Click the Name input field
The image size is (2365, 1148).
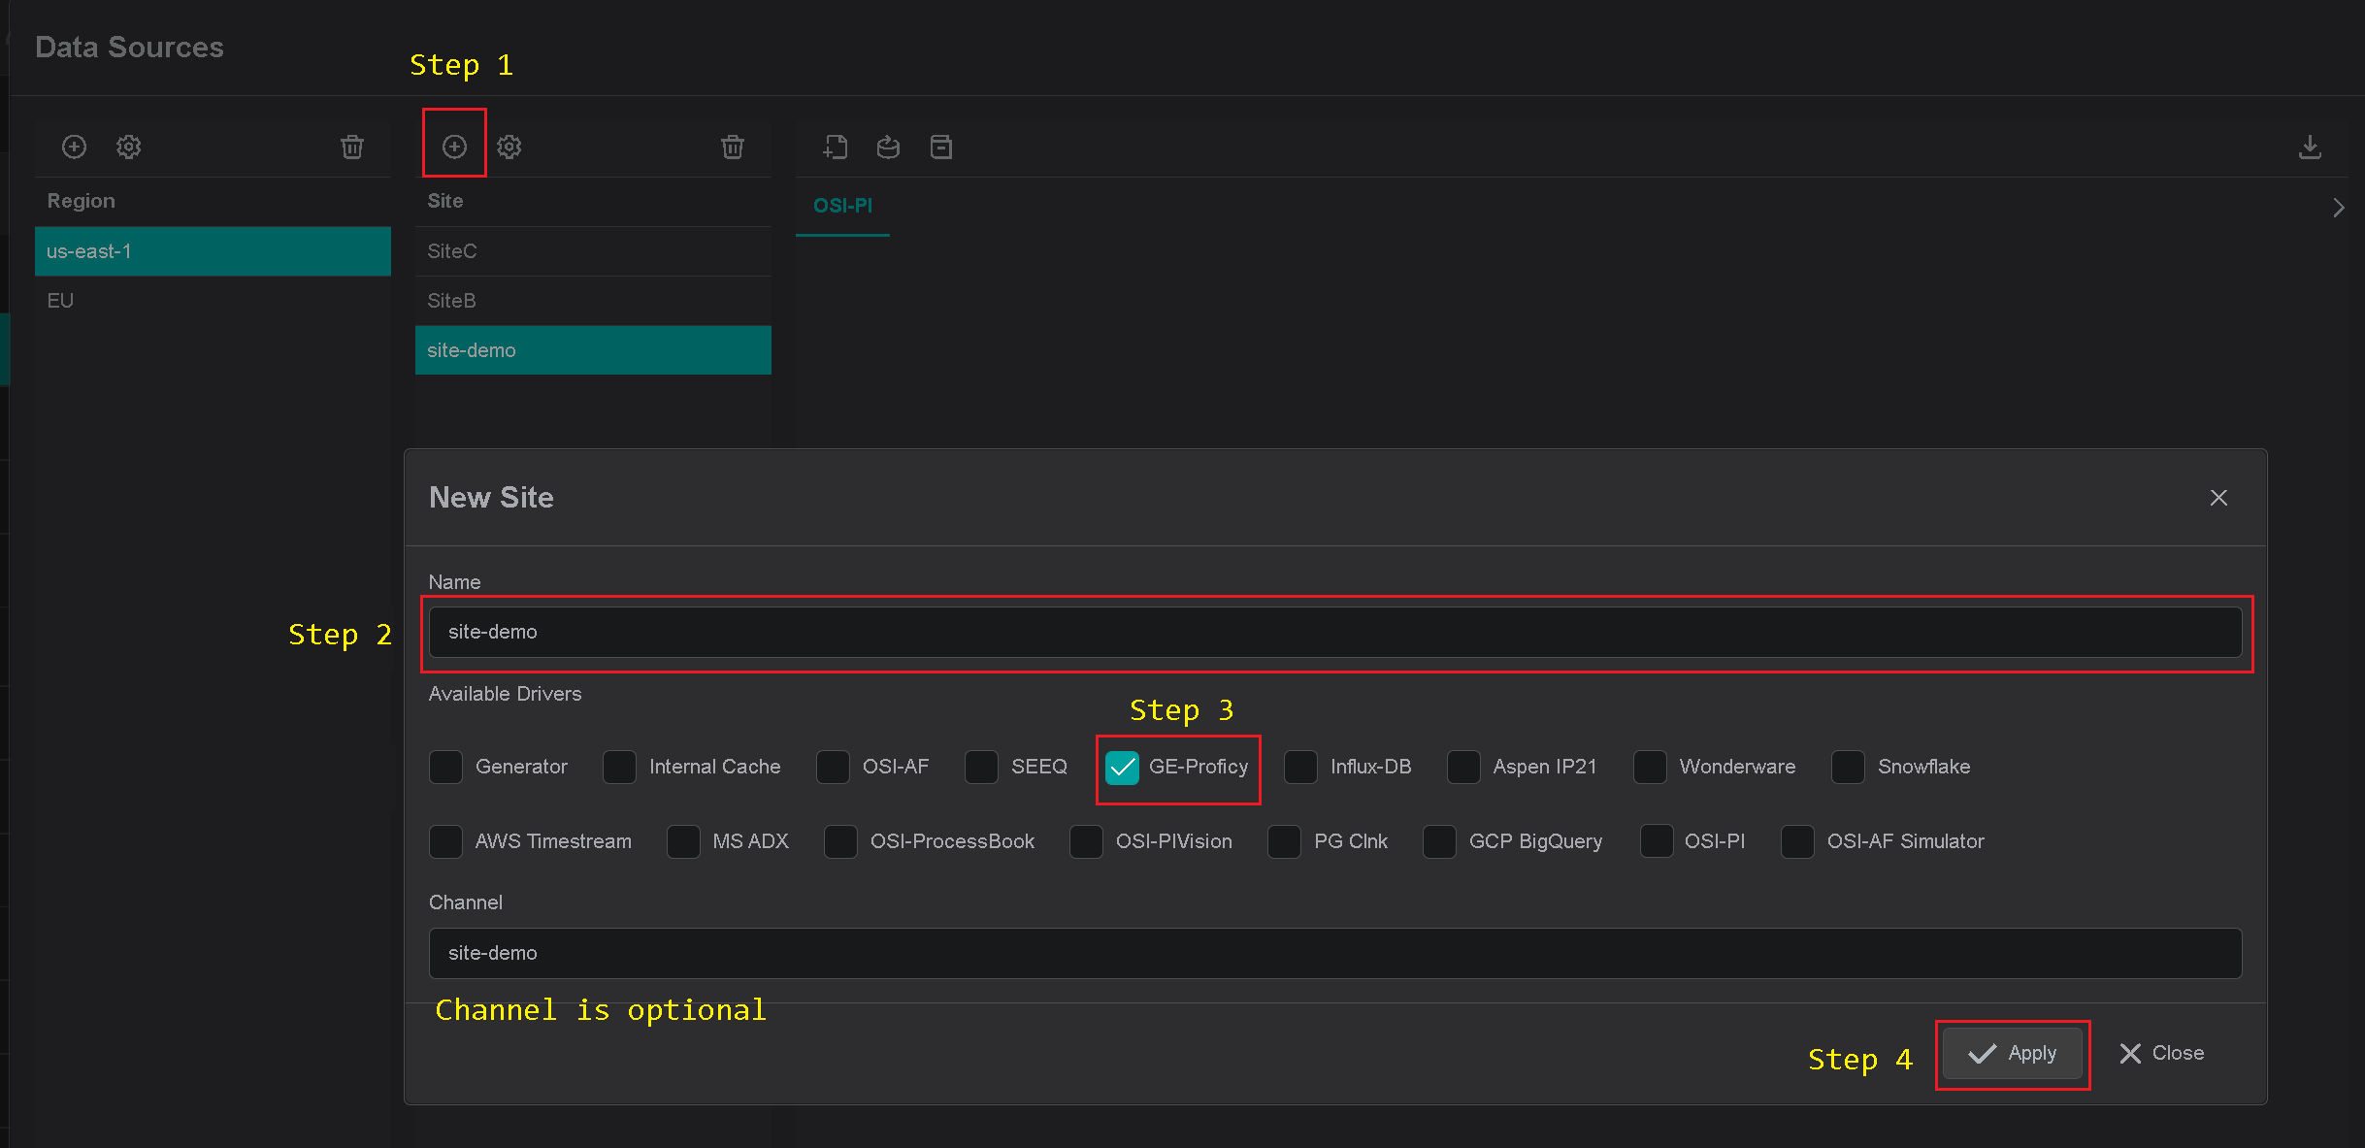tap(1335, 632)
